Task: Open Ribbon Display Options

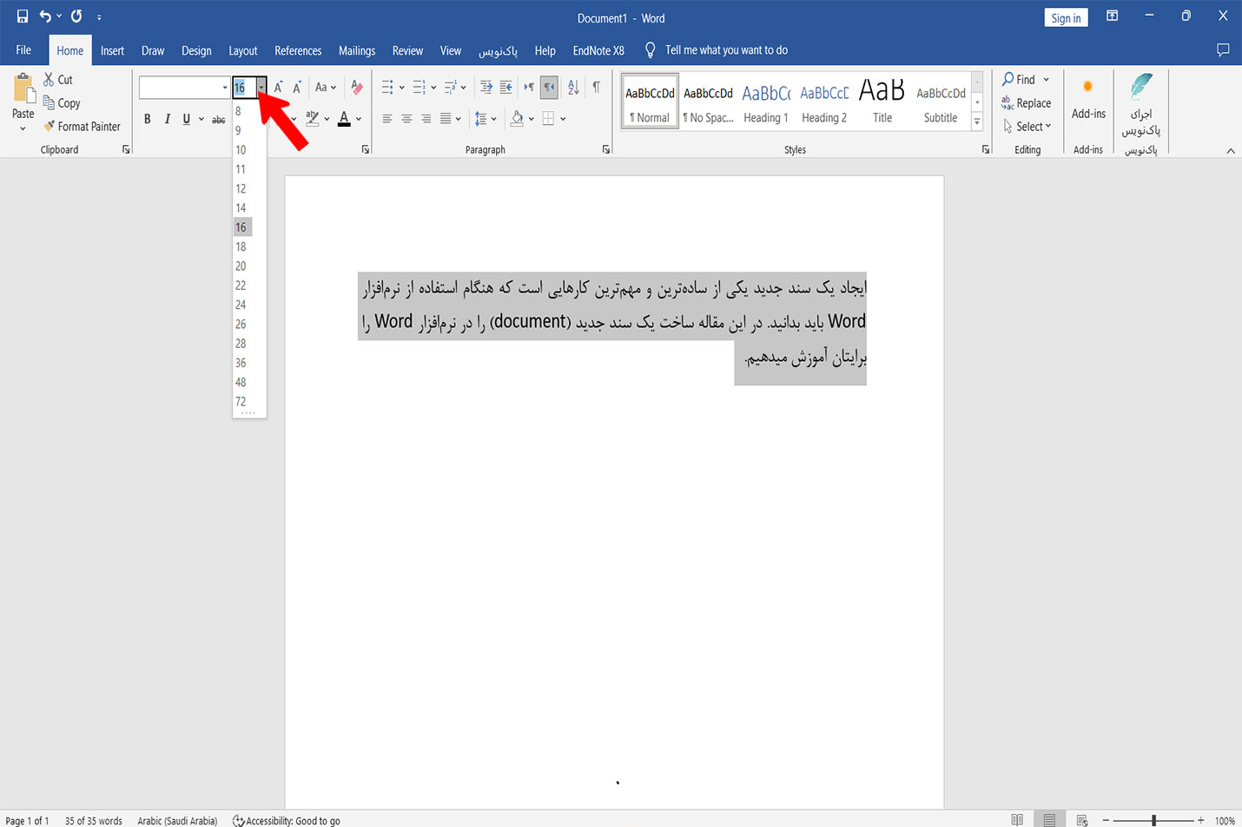Action: coord(1112,16)
